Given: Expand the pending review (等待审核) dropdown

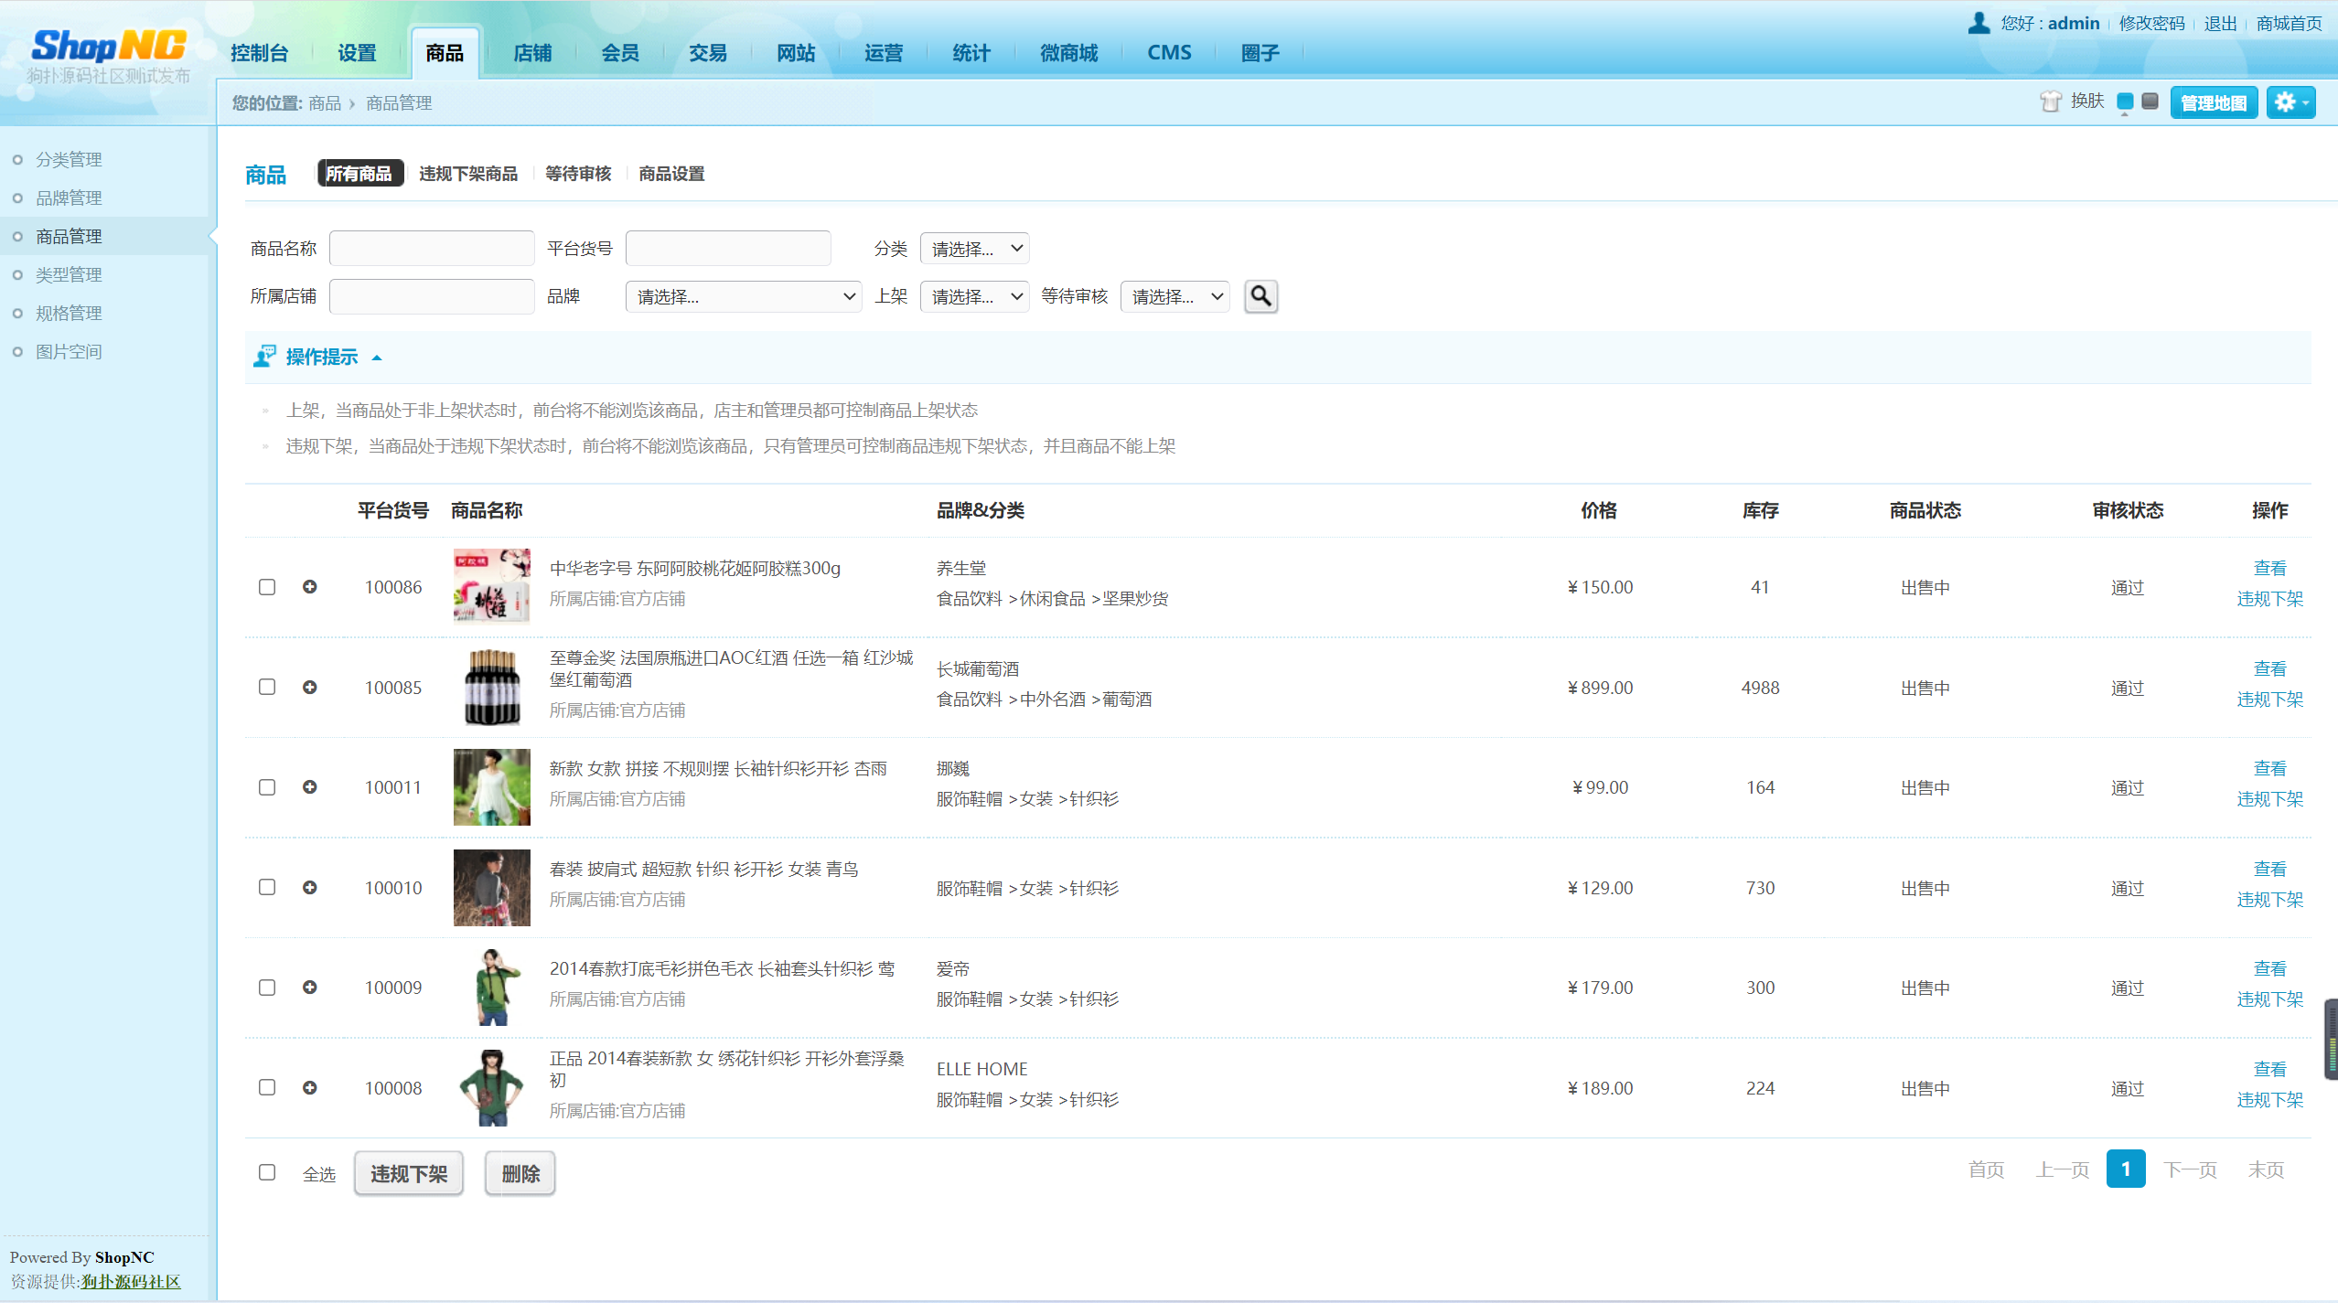Looking at the screenshot, I should point(1174,297).
